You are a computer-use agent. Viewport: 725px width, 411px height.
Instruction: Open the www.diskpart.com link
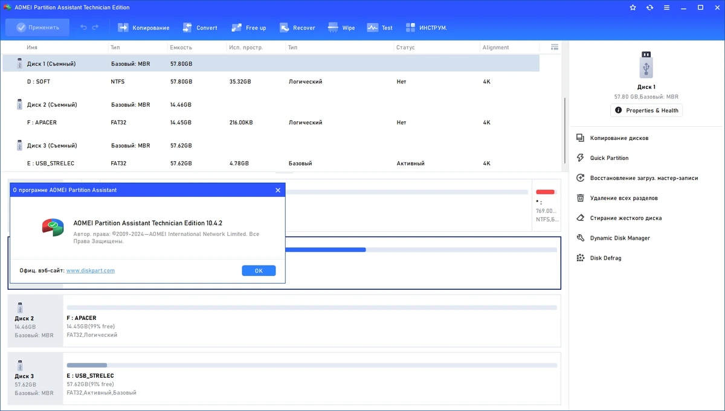(90, 270)
